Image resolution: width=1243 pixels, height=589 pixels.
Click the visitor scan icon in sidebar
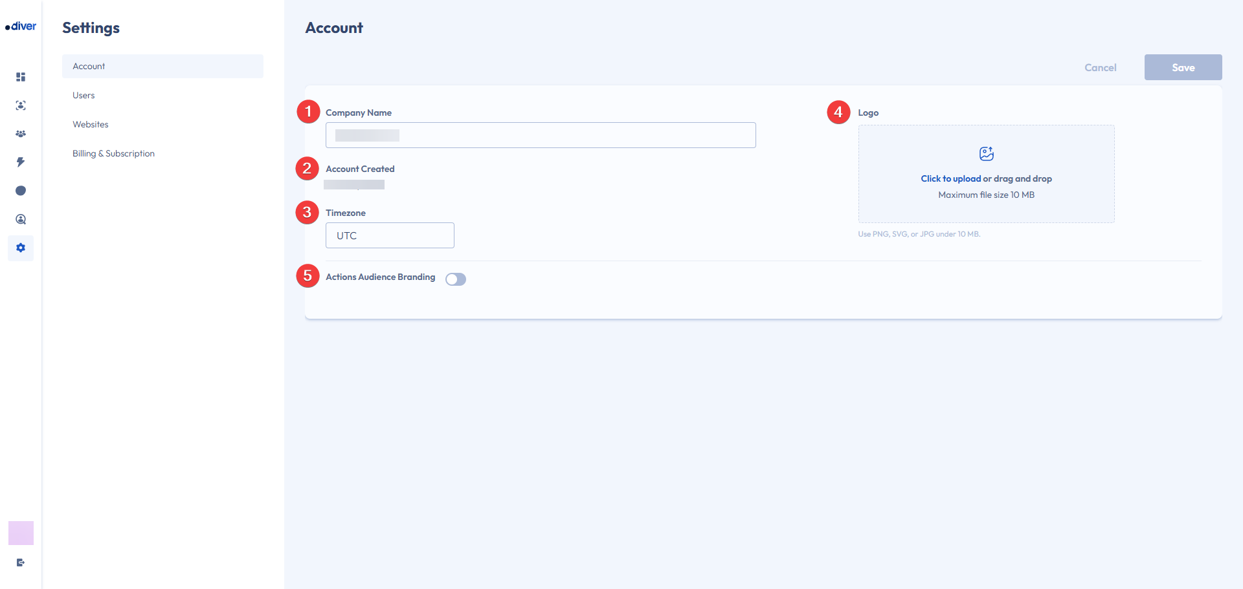pyautogui.click(x=21, y=105)
